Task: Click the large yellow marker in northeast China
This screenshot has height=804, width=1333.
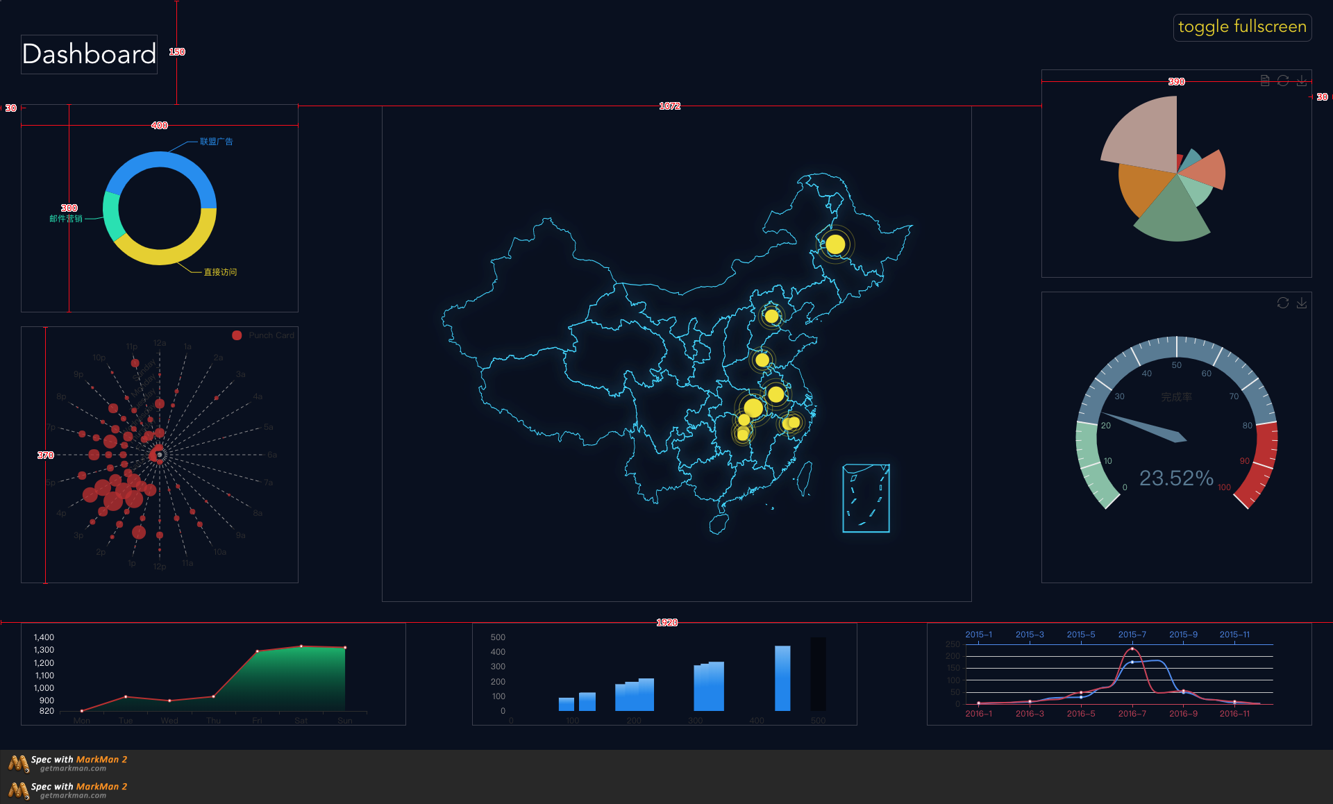Action: (835, 244)
